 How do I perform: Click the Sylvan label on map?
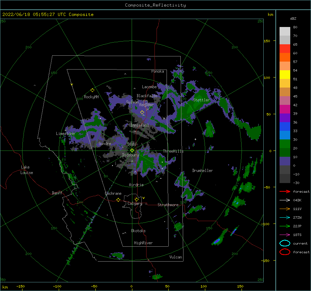pyautogui.click(x=132, y=102)
